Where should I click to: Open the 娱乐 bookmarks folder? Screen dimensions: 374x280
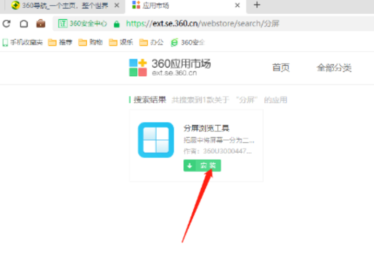[121, 42]
